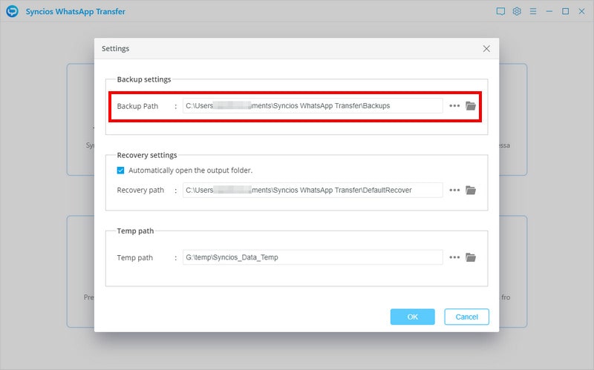Open the hamburger menu in title bar
Screen dimensions: 594x370
pyautogui.click(x=533, y=12)
